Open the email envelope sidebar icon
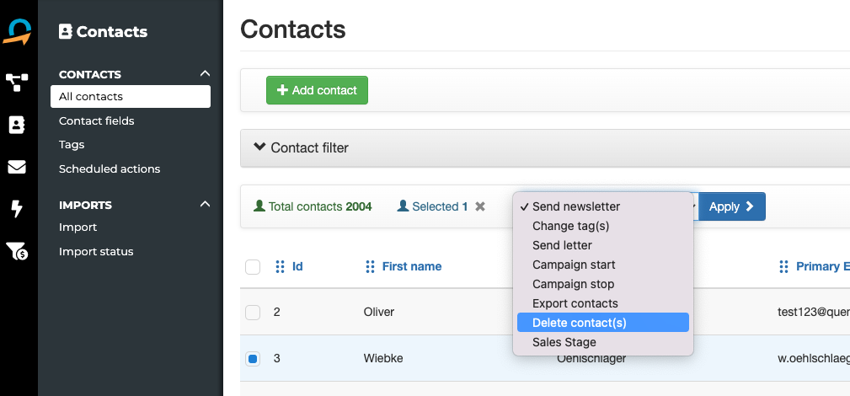This screenshot has height=396, width=850. click(x=17, y=167)
